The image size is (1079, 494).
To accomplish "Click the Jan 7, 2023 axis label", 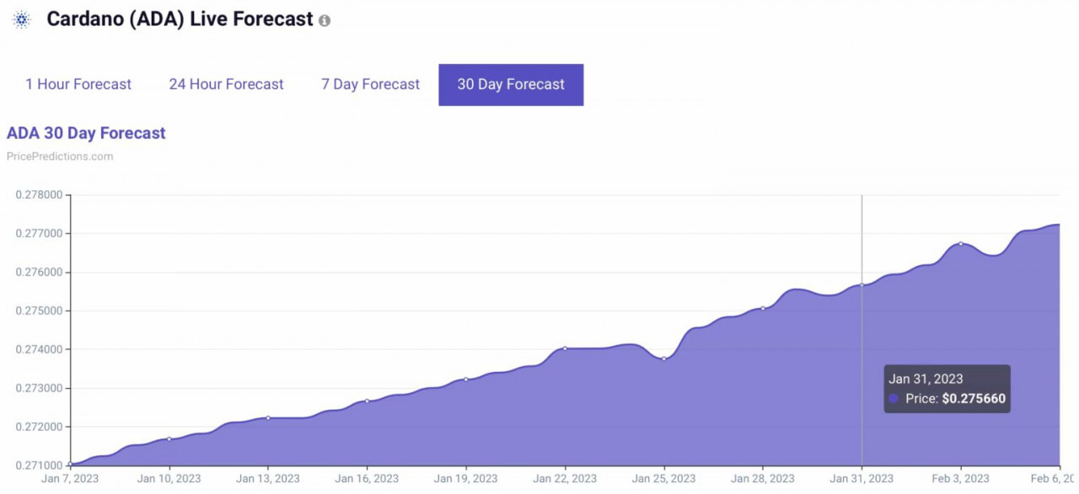I will pos(70,479).
